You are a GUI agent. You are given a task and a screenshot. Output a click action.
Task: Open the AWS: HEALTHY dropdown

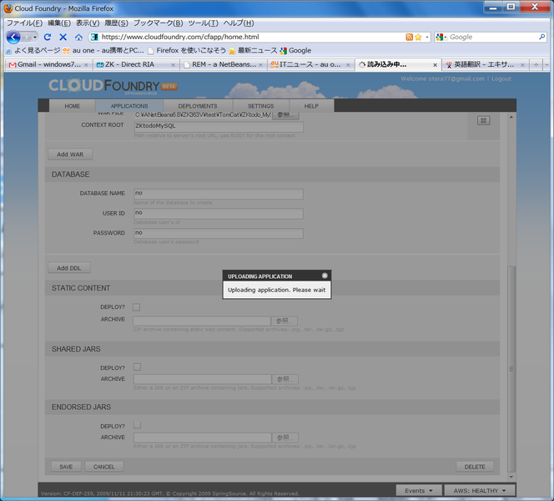[x=480, y=490]
